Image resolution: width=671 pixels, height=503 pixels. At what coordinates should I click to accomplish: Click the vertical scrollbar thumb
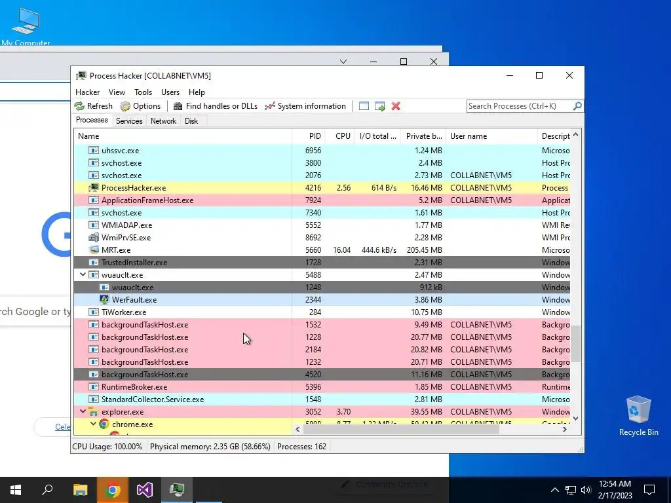click(x=575, y=343)
